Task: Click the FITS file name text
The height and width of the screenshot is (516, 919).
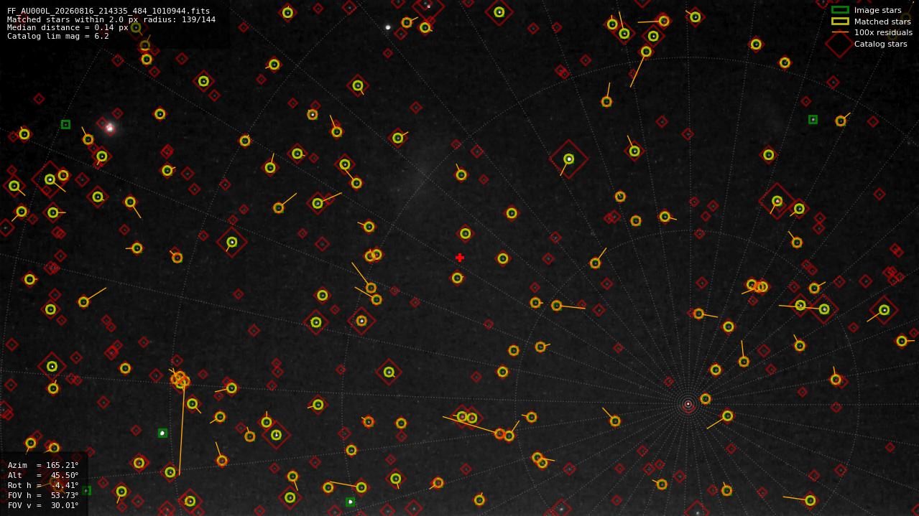Action: pos(108,11)
